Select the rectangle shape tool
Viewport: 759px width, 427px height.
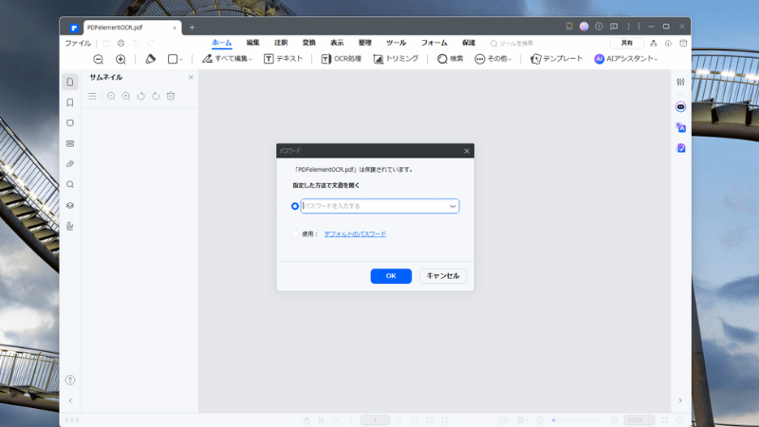coord(173,59)
